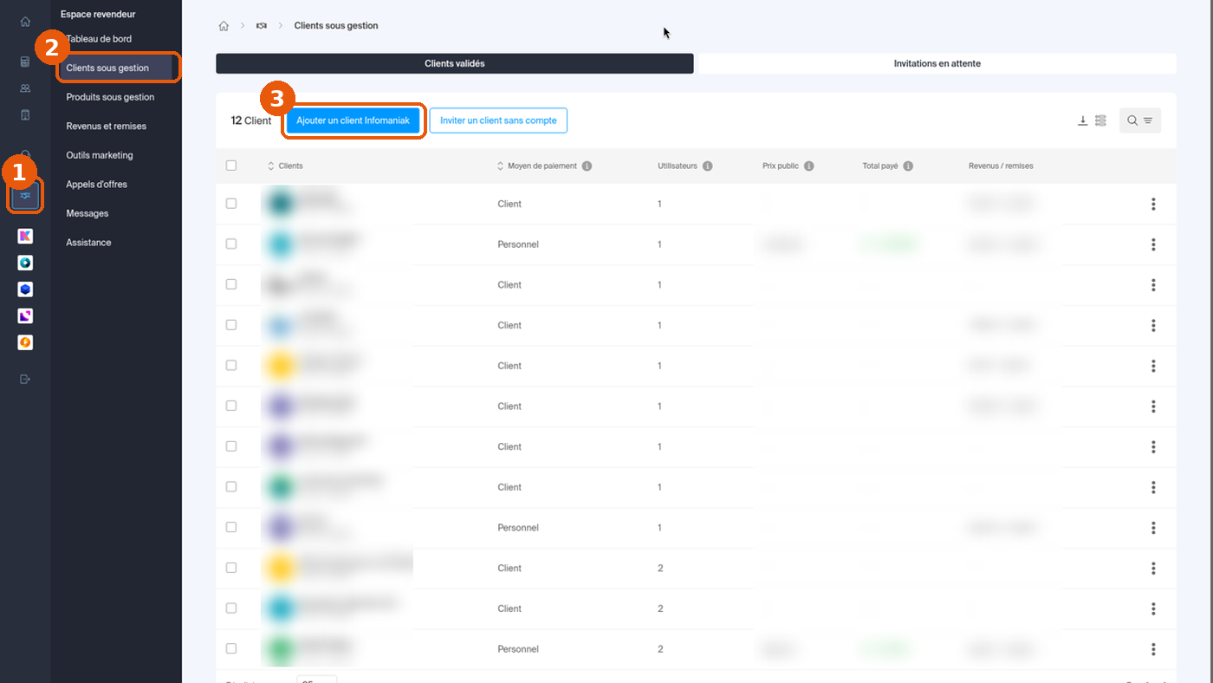
Task: Open Revenus et remises in the sidebar
Action: point(106,127)
